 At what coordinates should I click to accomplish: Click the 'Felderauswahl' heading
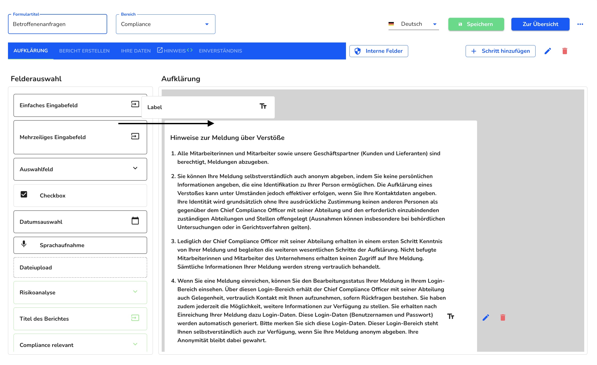click(36, 79)
